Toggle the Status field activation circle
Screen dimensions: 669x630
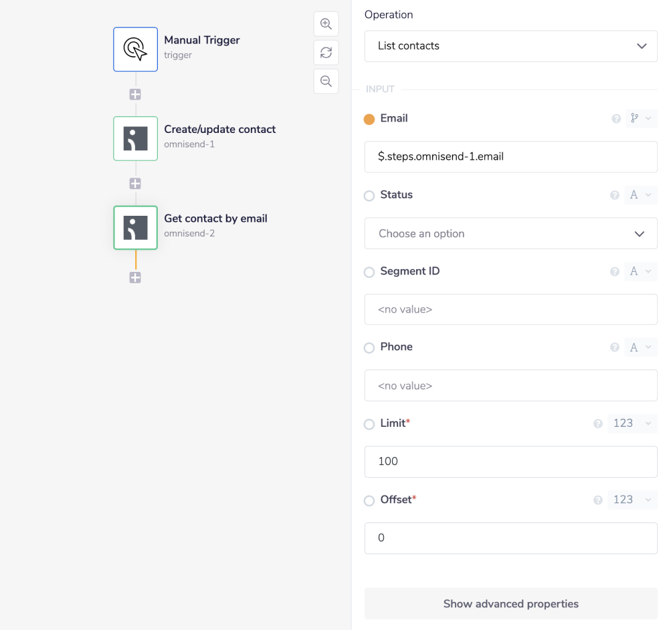pyautogui.click(x=369, y=195)
